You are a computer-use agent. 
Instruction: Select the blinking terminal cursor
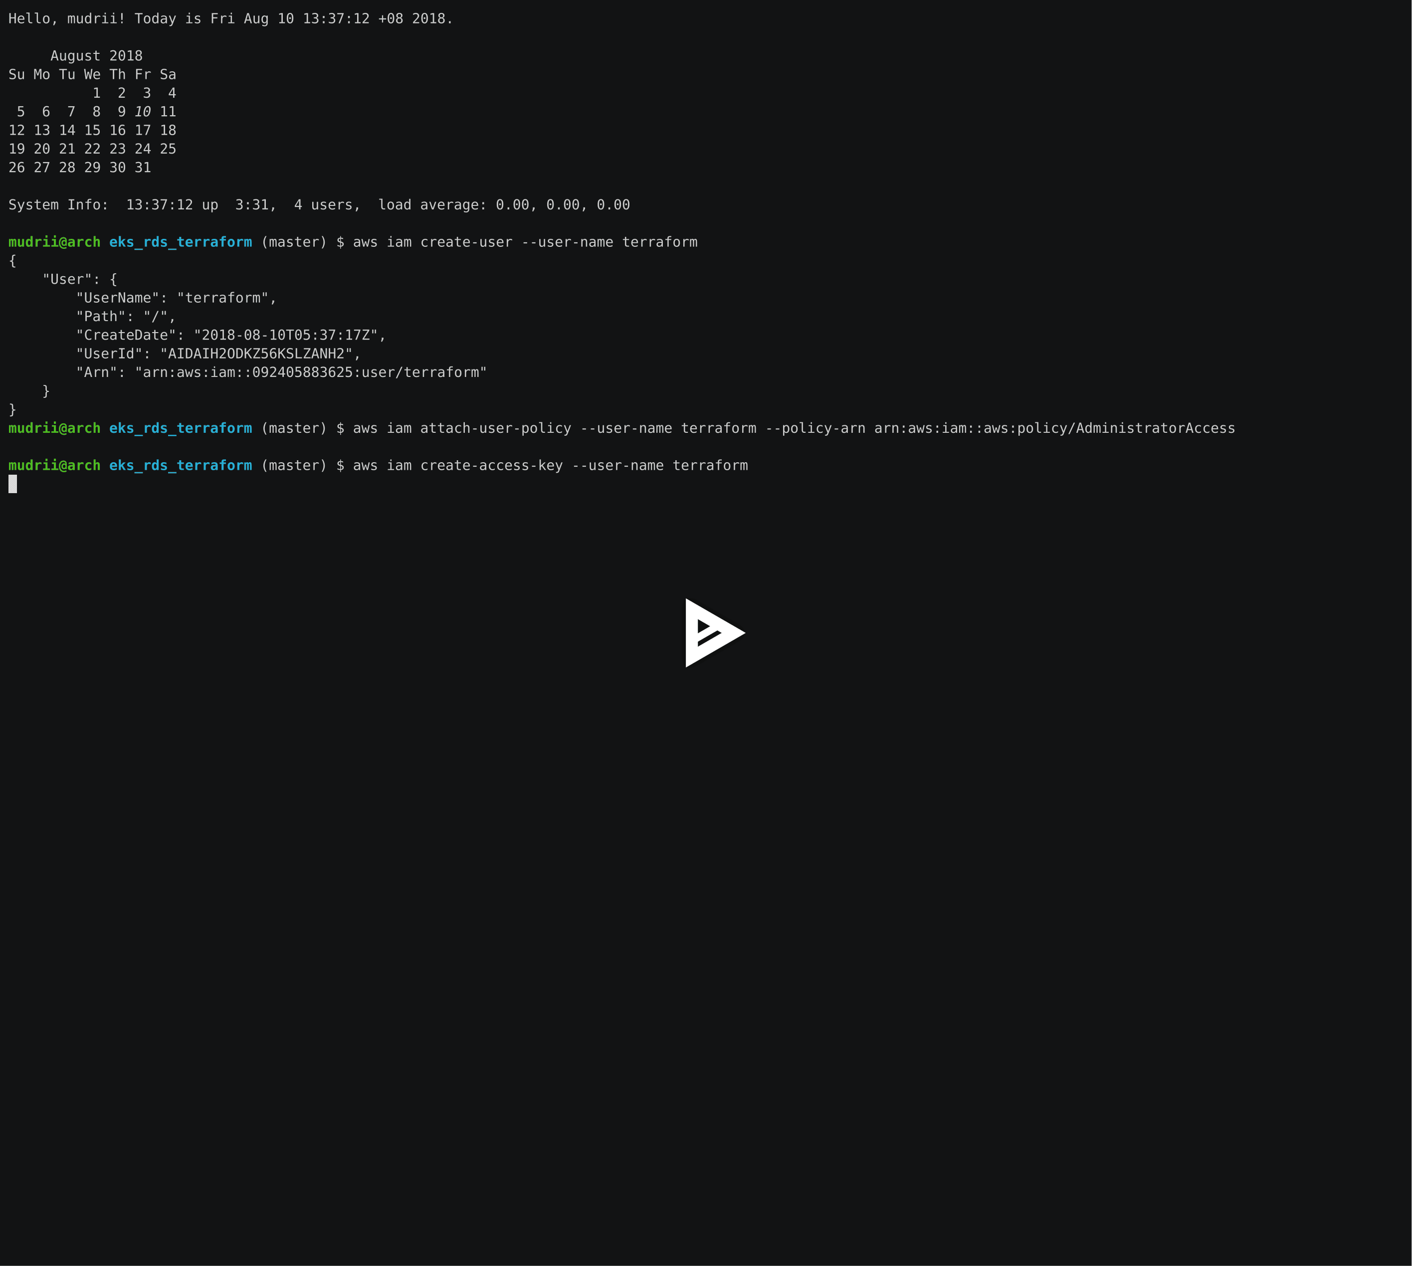[x=12, y=485]
